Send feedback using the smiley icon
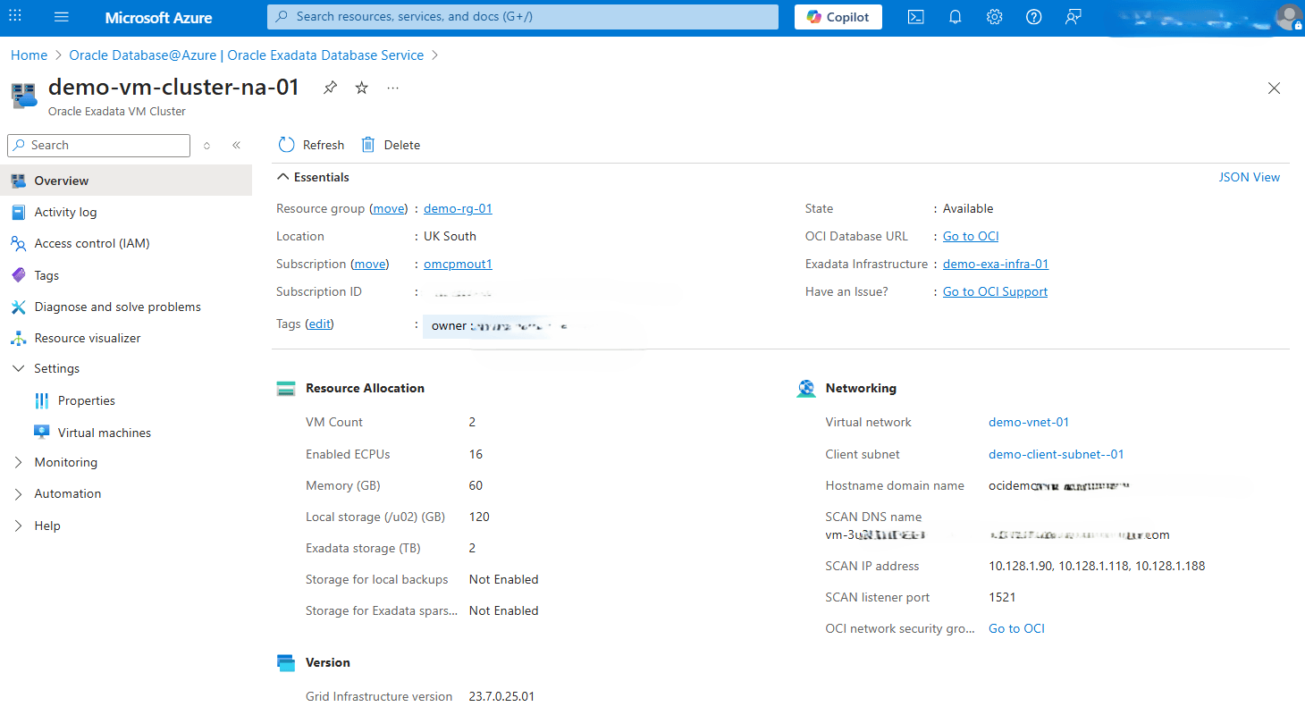1305x715 pixels. pos(1073,16)
